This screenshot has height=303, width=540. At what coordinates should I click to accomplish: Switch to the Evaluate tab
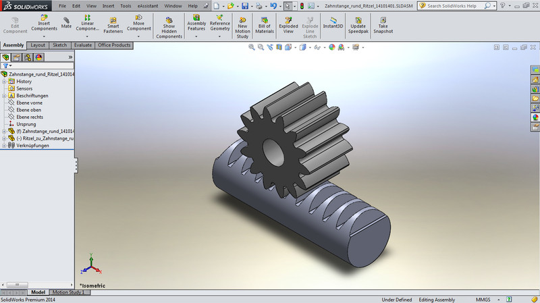[x=83, y=45]
